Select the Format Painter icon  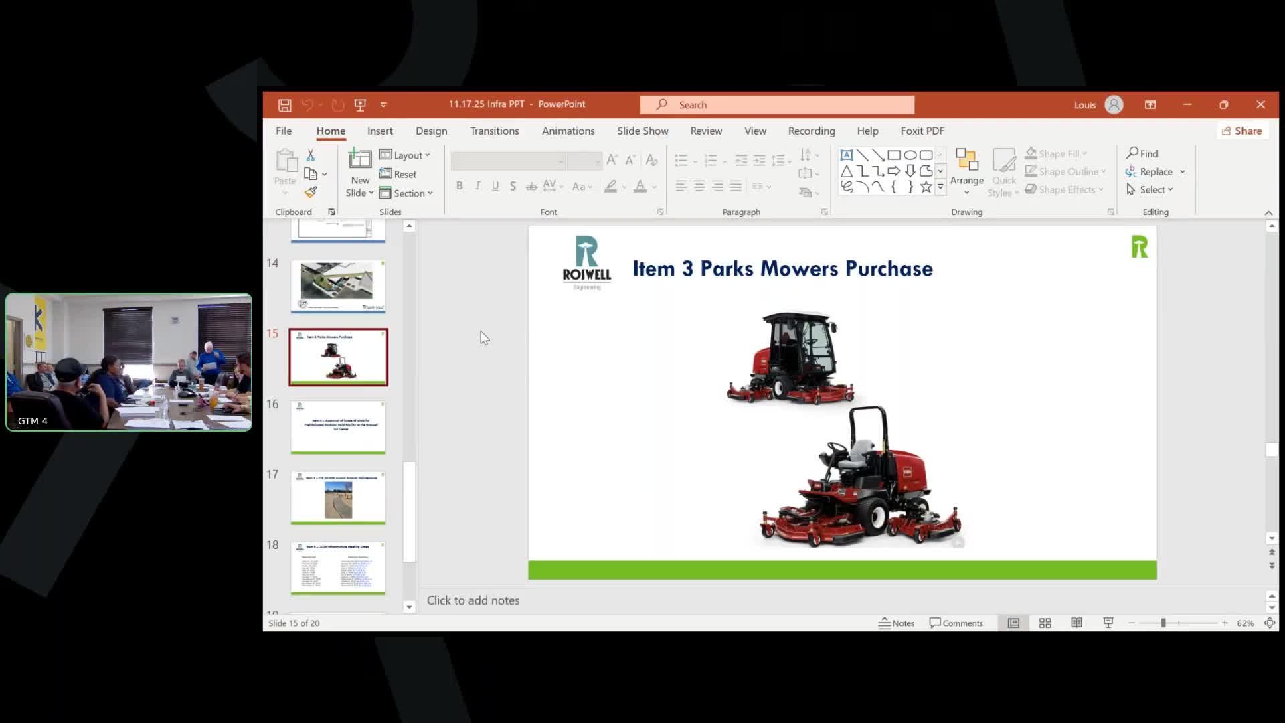[311, 191]
